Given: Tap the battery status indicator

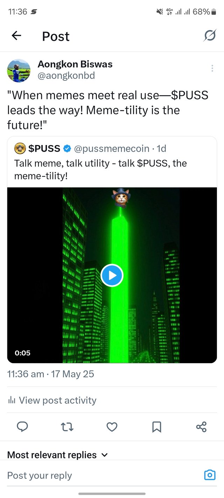Looking at the screenshot, I should pos(213,12).
